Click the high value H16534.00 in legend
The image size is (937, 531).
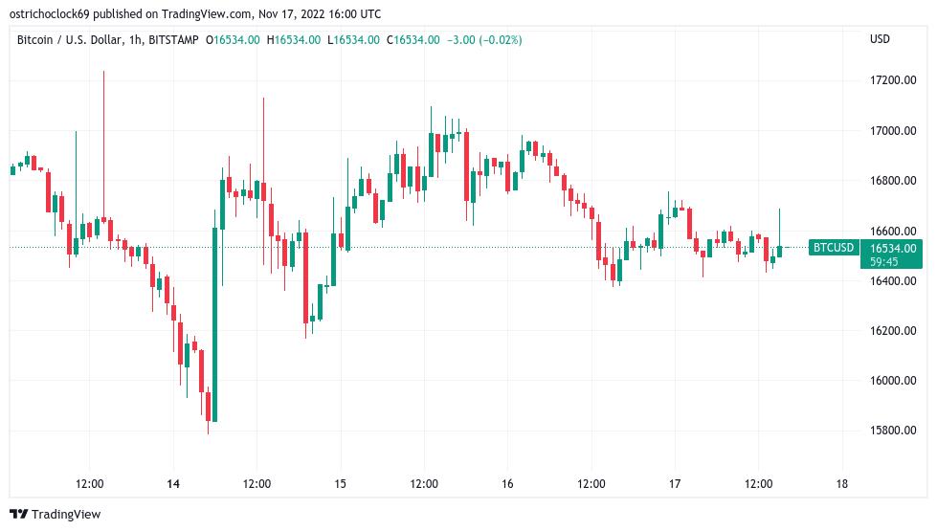pyautogui.click(x=294, y=39)
